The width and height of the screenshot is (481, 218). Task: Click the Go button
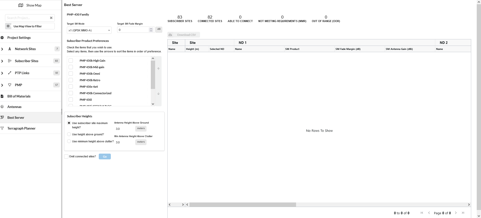click(x=105, y=157)
